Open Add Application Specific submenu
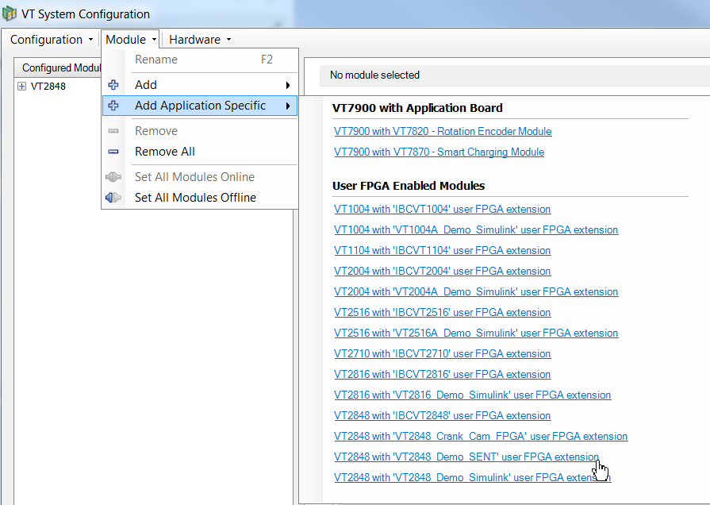Viewport: 710px width, 505px height. 200,106
